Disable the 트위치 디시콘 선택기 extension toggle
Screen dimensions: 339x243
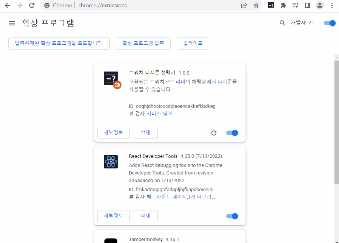(x=232, y=133)
